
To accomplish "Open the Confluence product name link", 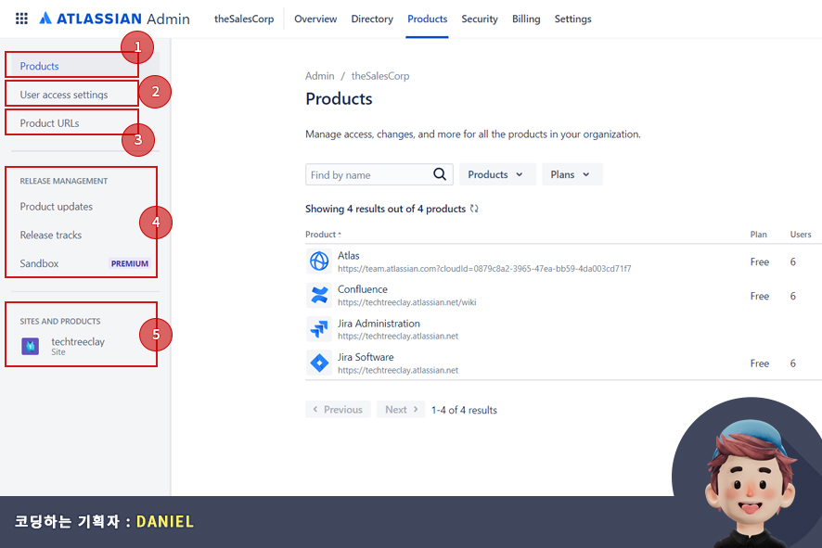I will pyautogui.click(x=362, y=289).
